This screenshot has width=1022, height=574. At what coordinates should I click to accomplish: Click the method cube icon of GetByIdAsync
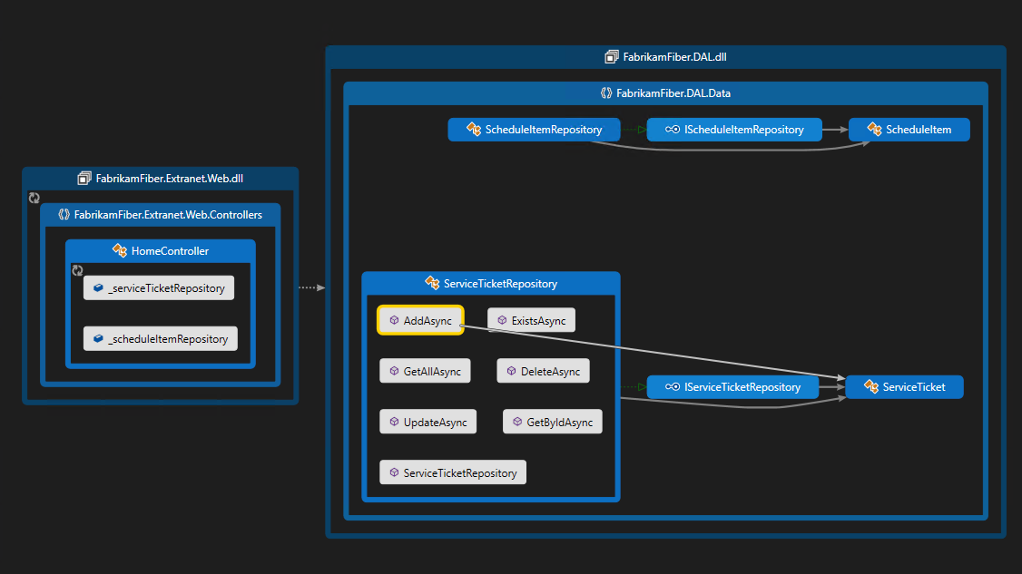pyautogui.click(x=517, y=423)
